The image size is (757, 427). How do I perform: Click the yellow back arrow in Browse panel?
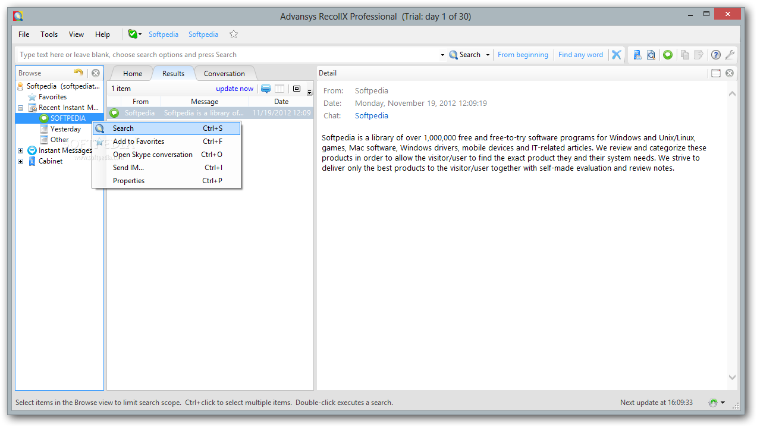(x=78, y=73)
